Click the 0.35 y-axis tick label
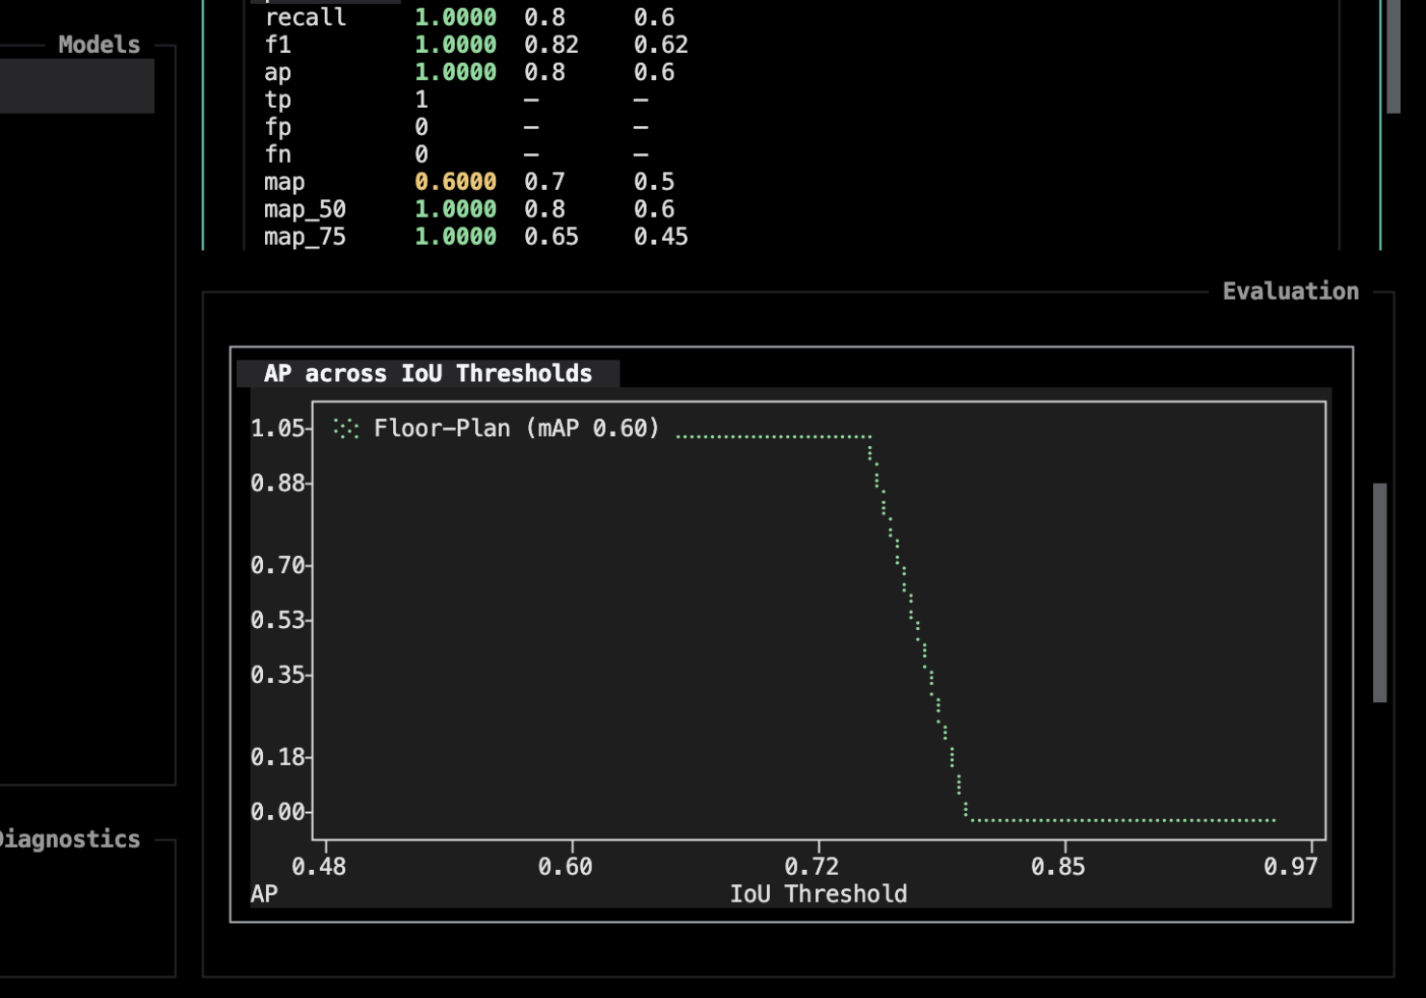Screen dimensions: 1426x998 click(x=277, y=674)
